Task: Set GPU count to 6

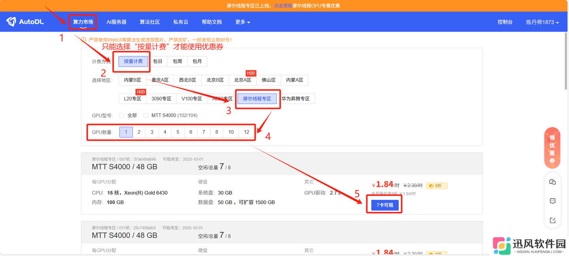Action: (x=190, y=132)
